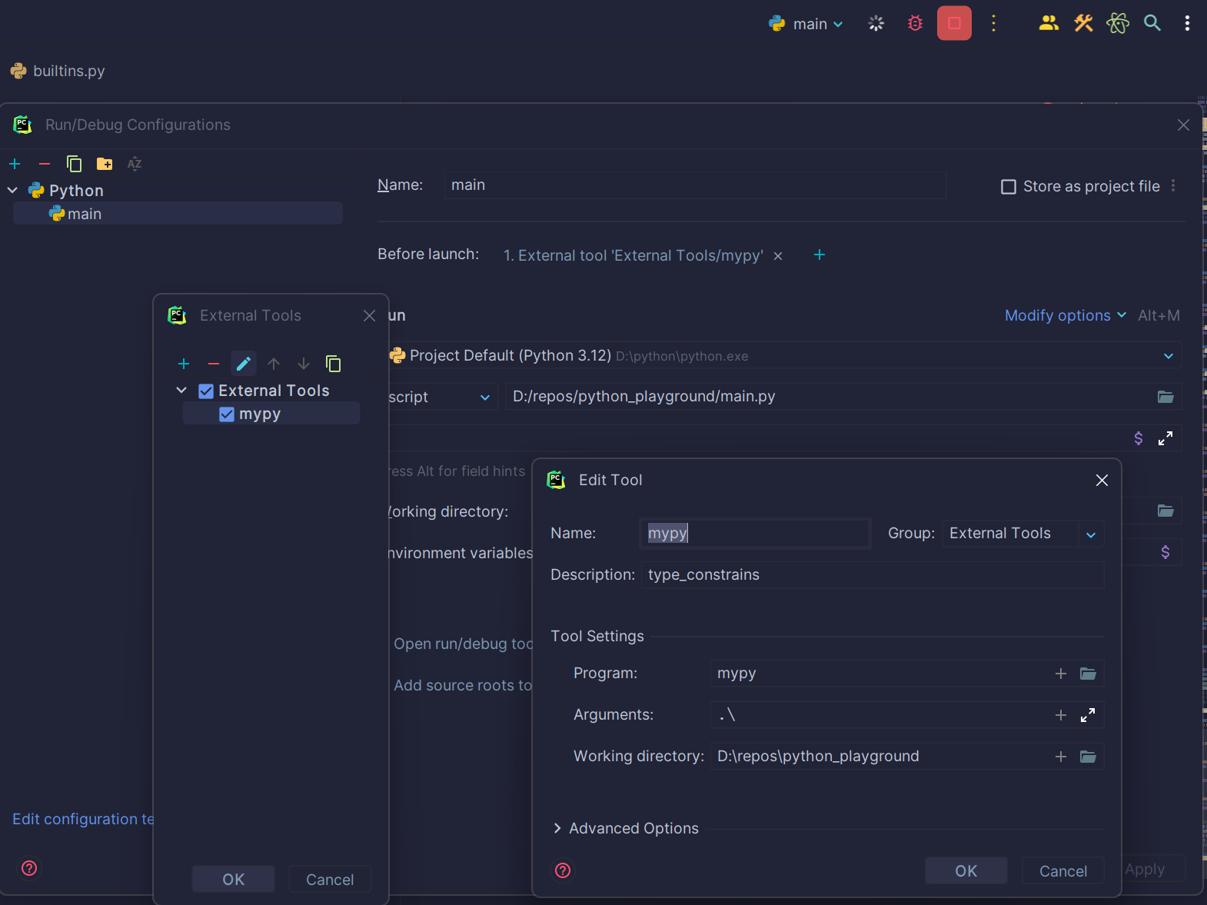Open Search Everywhere magnifier icon
Screen dimensions: 1207x905
[1152, 24]
